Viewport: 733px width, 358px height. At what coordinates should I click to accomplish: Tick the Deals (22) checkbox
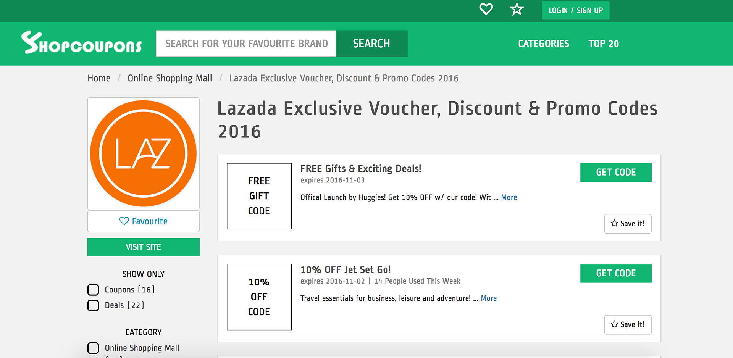tap(93, 305)
